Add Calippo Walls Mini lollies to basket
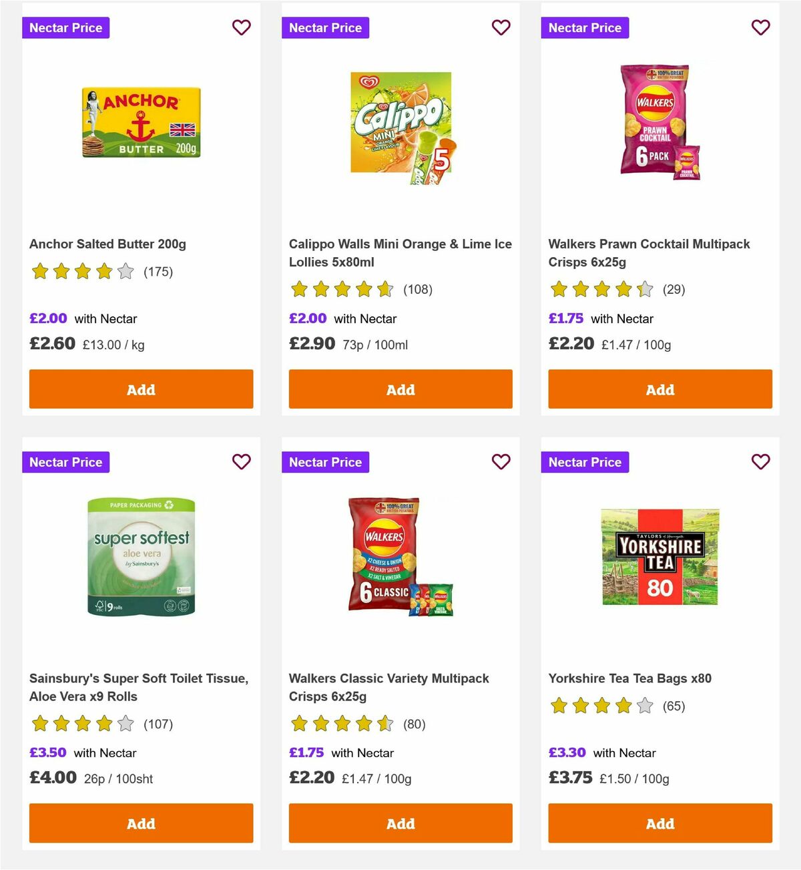This screenshot has height=870, width=801. 400,389
